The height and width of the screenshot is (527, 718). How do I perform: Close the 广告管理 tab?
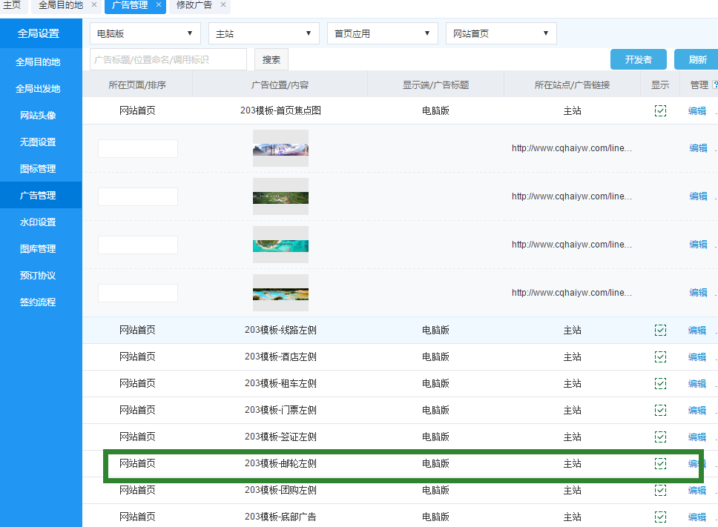[x=159, y=5]
